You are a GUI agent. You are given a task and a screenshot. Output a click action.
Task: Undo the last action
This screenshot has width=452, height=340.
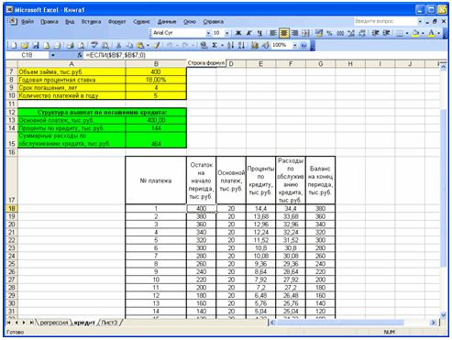click(x=169, y=46)
